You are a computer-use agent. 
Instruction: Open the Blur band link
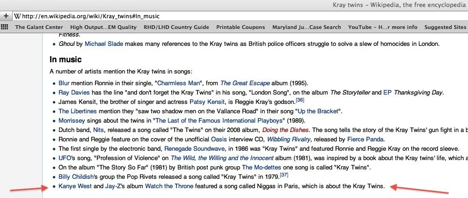point(64,83)
